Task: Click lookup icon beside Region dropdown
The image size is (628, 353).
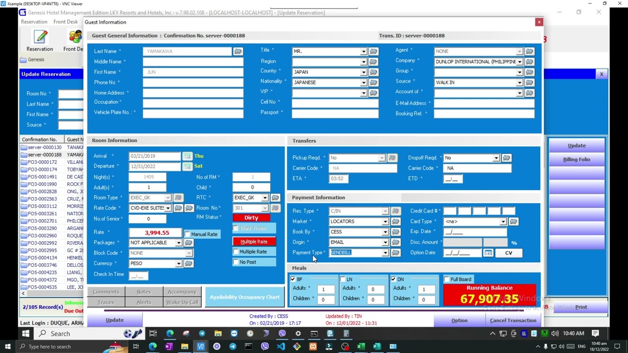Action: coord(373,62)
